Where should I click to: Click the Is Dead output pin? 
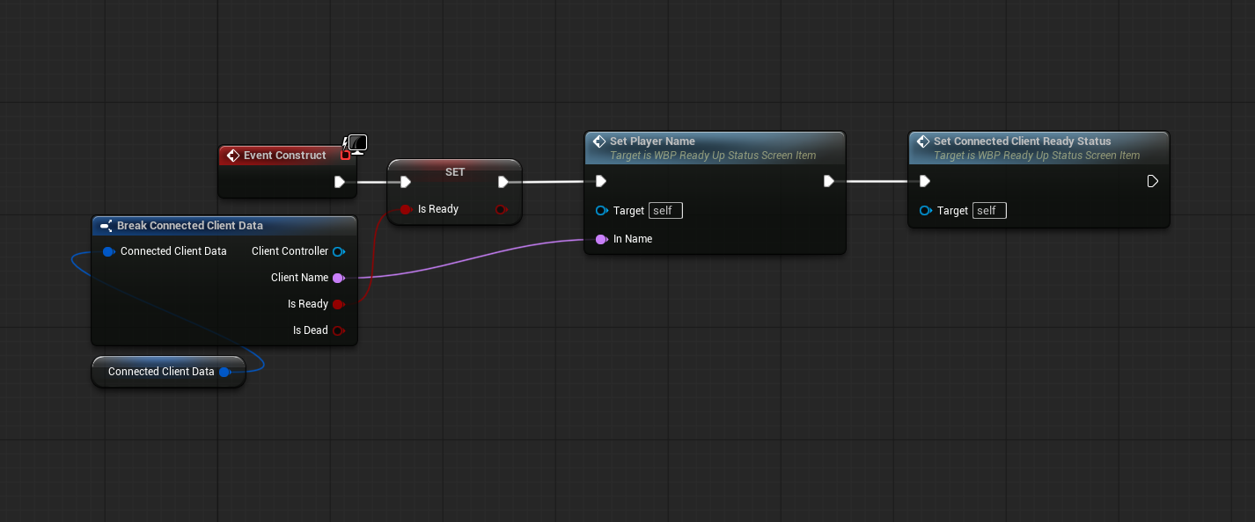click(x=338, y=330)
